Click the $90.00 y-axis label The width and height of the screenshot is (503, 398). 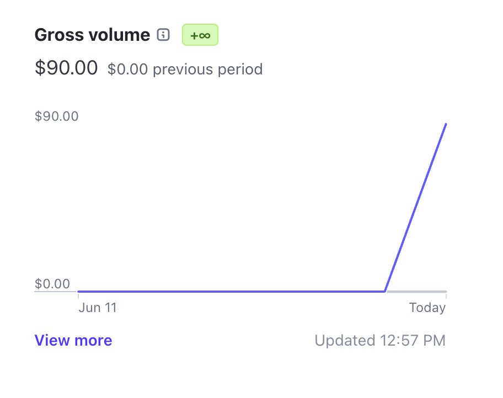click(x=57, y=117)
